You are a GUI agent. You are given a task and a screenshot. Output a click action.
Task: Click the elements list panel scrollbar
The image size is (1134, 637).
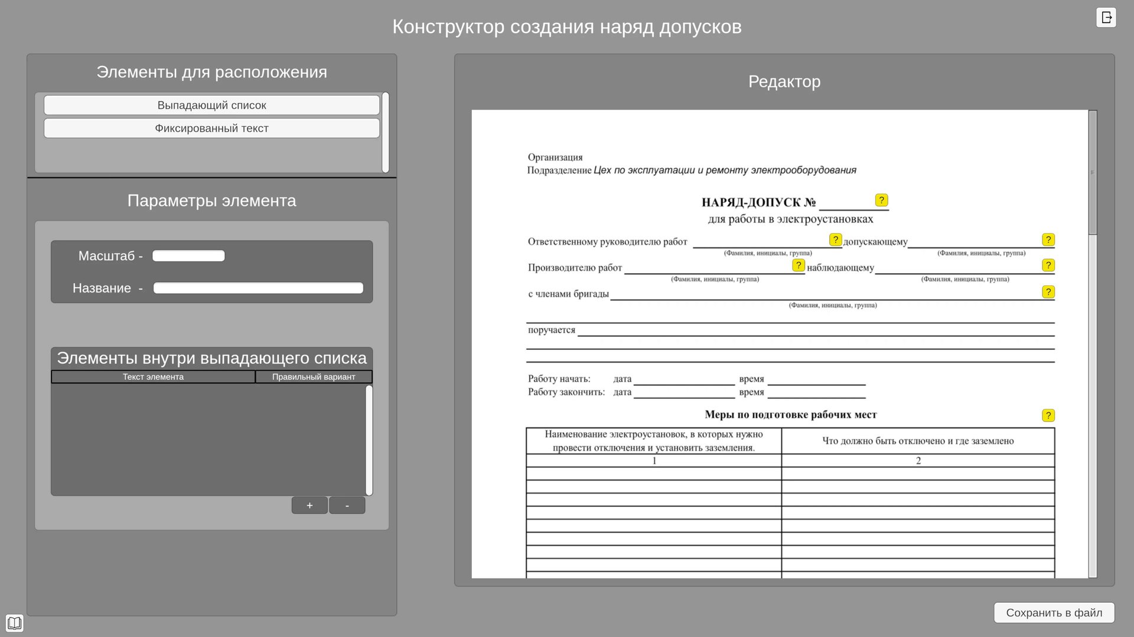386,132
